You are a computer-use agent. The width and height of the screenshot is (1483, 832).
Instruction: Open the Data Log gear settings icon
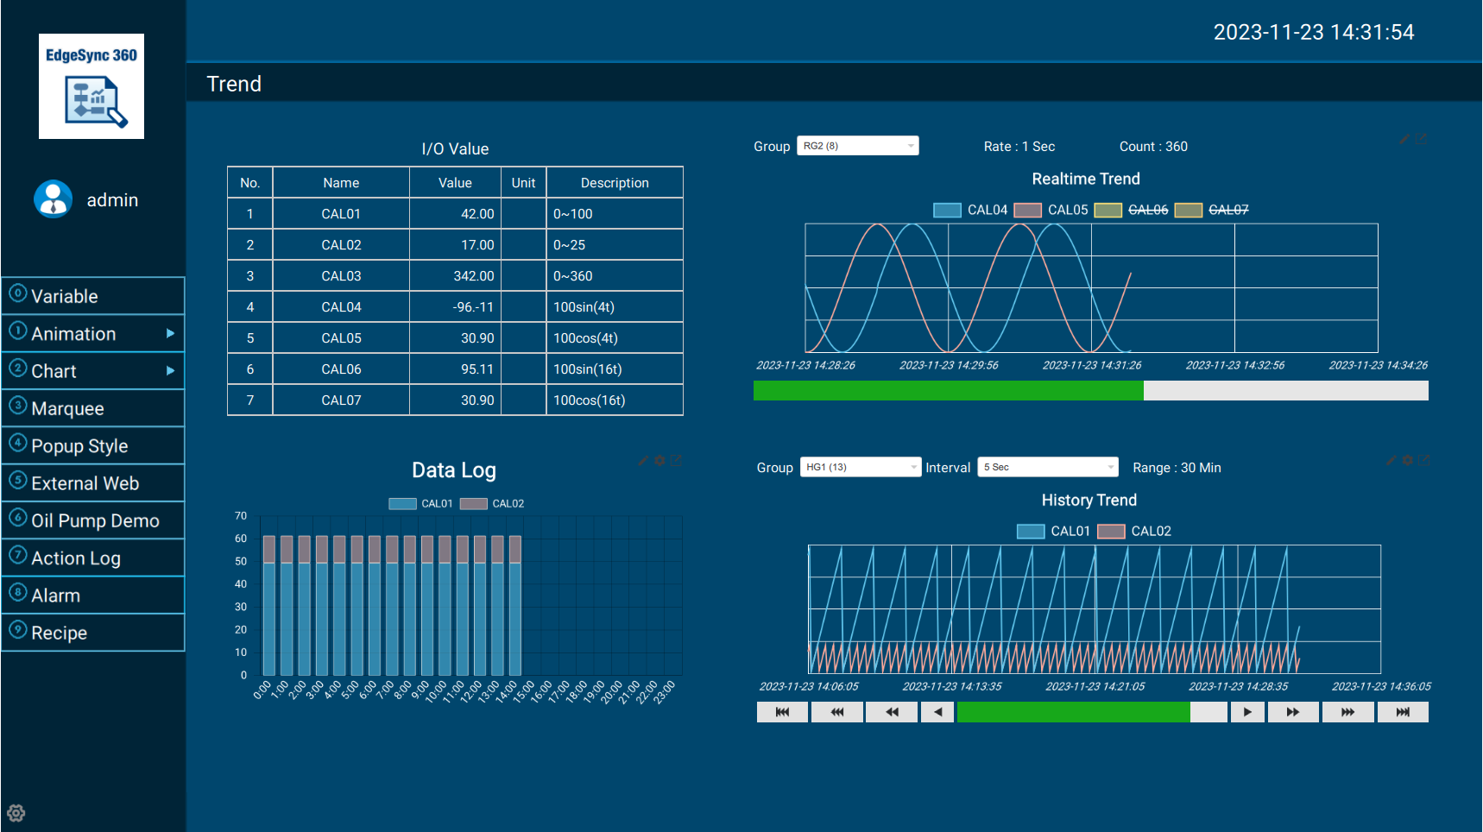pos(660,461)
